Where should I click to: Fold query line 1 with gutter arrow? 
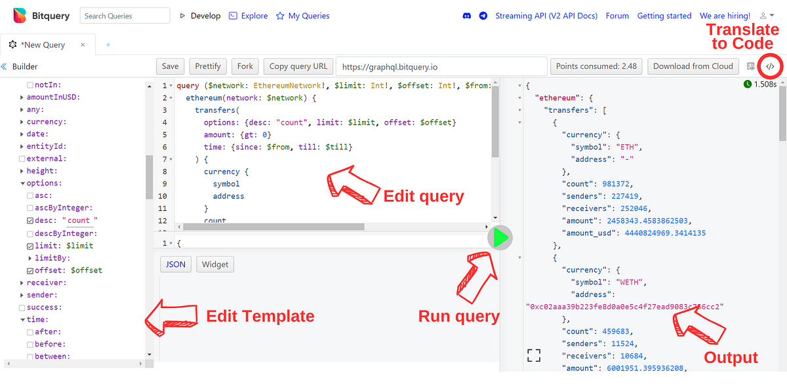tap(172, 86)
